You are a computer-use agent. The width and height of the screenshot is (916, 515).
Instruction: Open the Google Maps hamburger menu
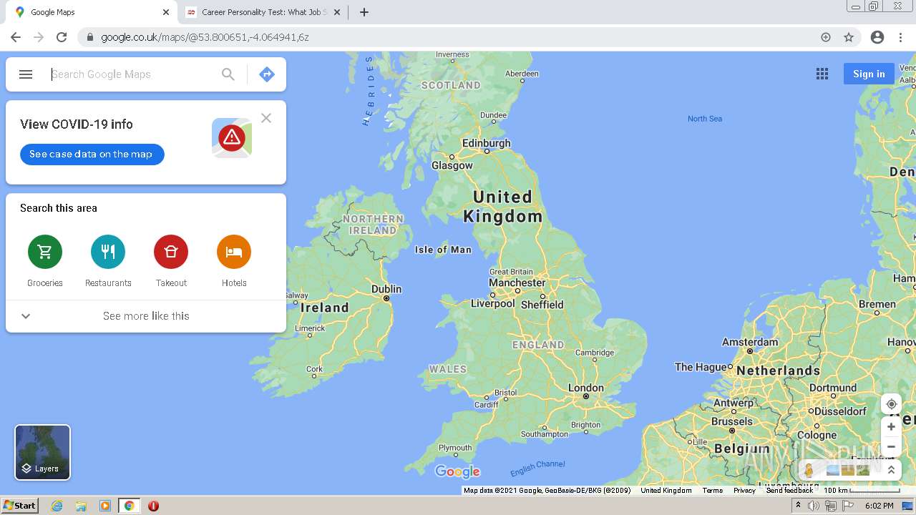point(26,74)
